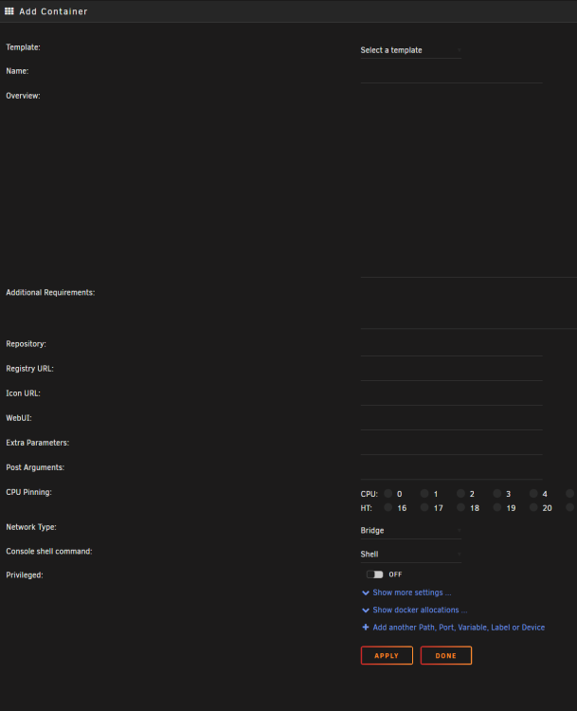Pin hyperthread 17
The height and width of the screenshot is (711, 577).
[424, 507]
